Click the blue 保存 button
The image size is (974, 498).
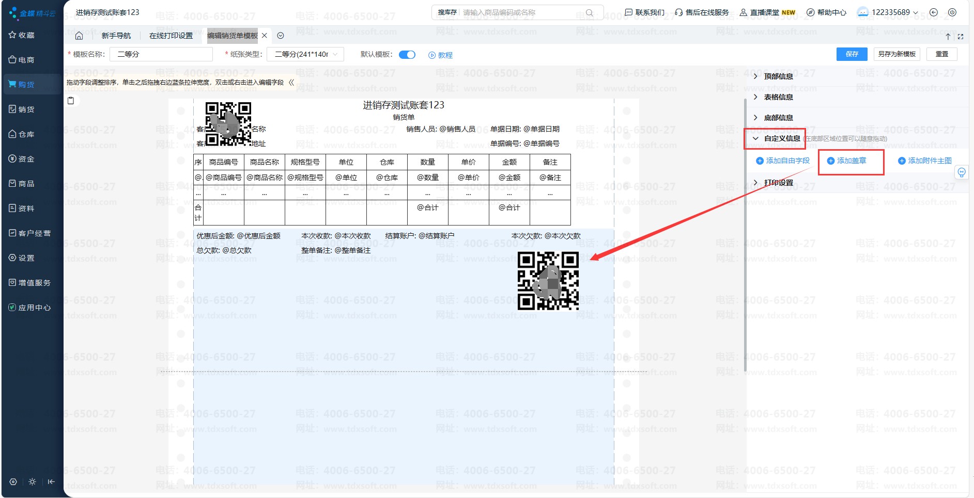click(852, 54)
